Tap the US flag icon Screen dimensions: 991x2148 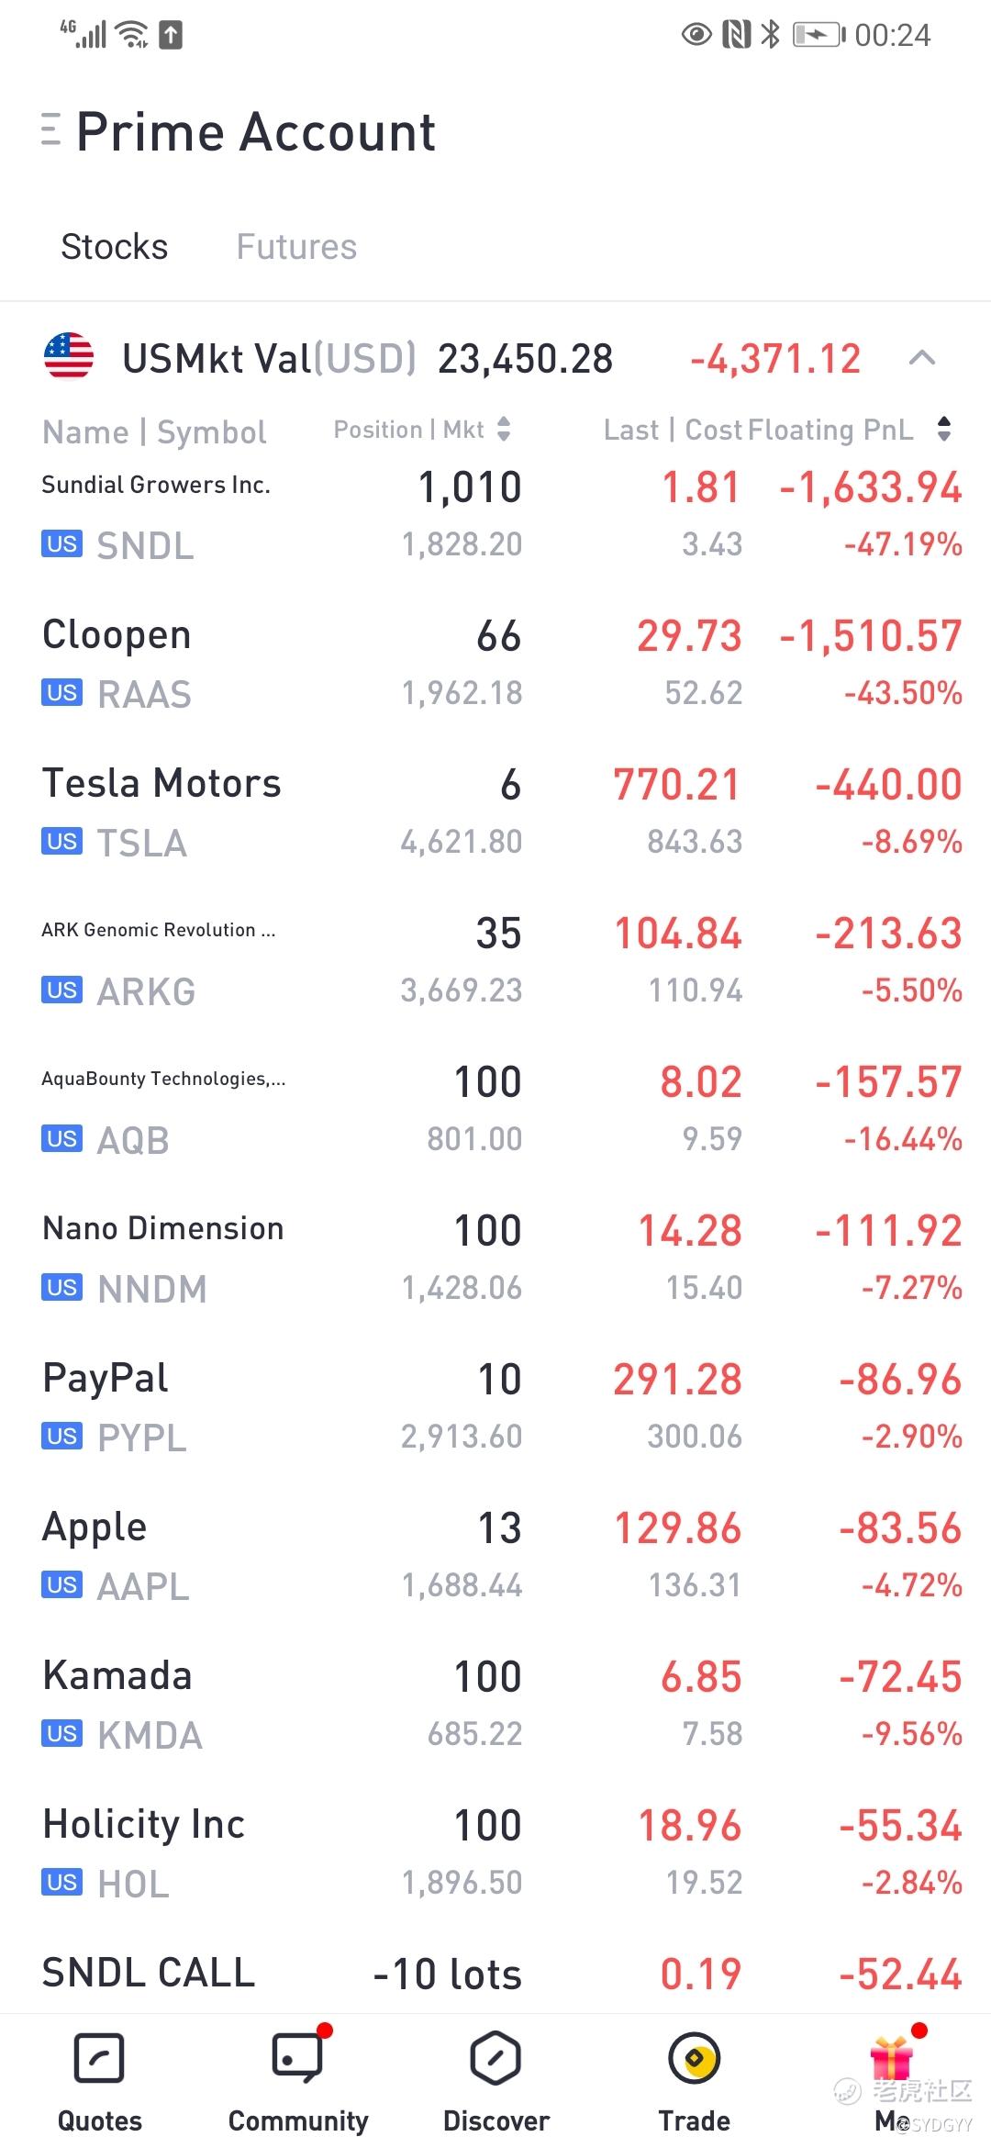[69, 356]
